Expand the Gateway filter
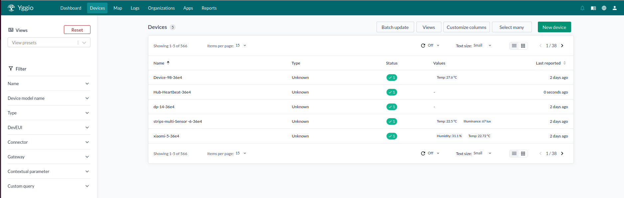This screenshot has height=198, width=624. coord(49,157)
